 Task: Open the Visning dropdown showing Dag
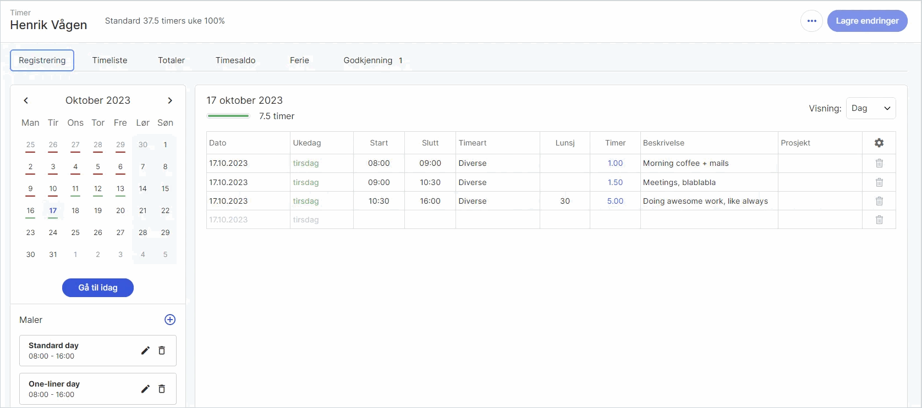[x=871, y=108]
